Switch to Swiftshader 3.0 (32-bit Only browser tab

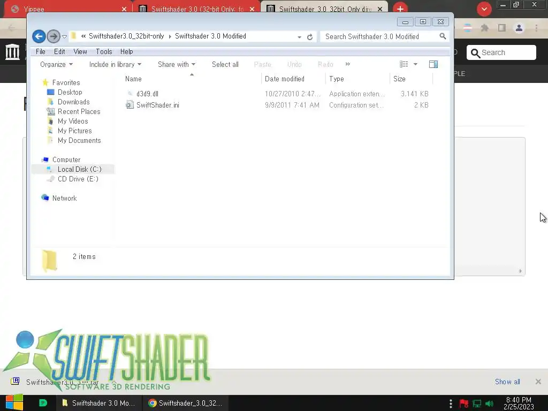click(x=197, y=9)
